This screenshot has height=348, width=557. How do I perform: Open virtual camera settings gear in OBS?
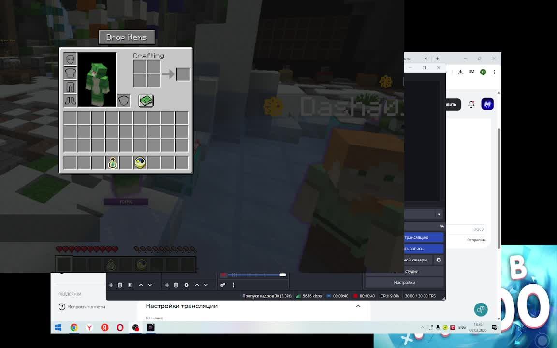(x=439, y=260)
